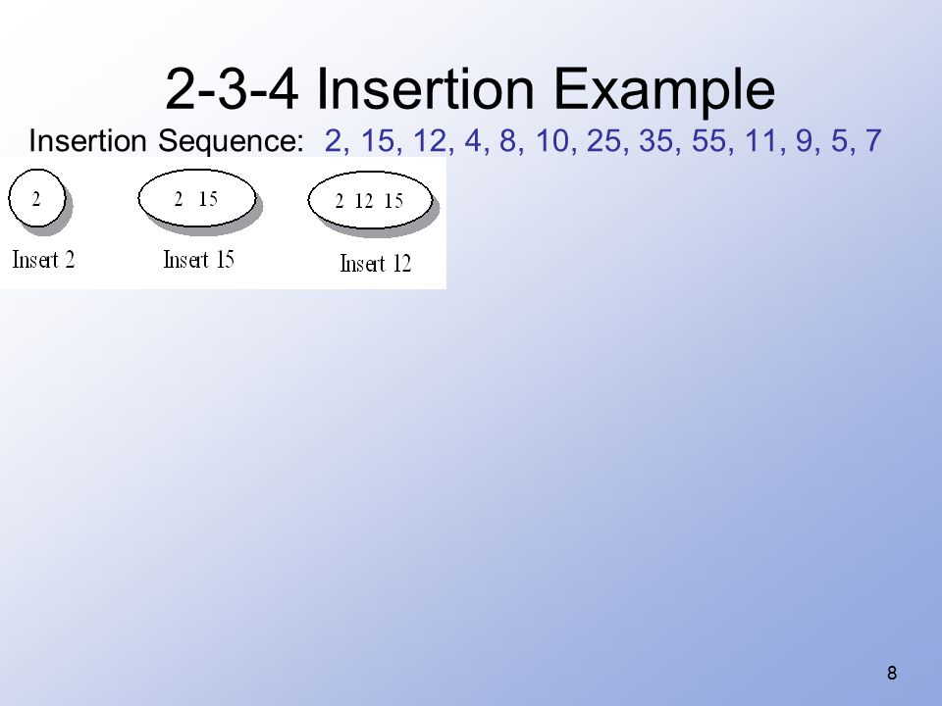Click number 25 in the insertion sequence
The height and width of the screenshot is (706, 942).
tap(603, 141)
